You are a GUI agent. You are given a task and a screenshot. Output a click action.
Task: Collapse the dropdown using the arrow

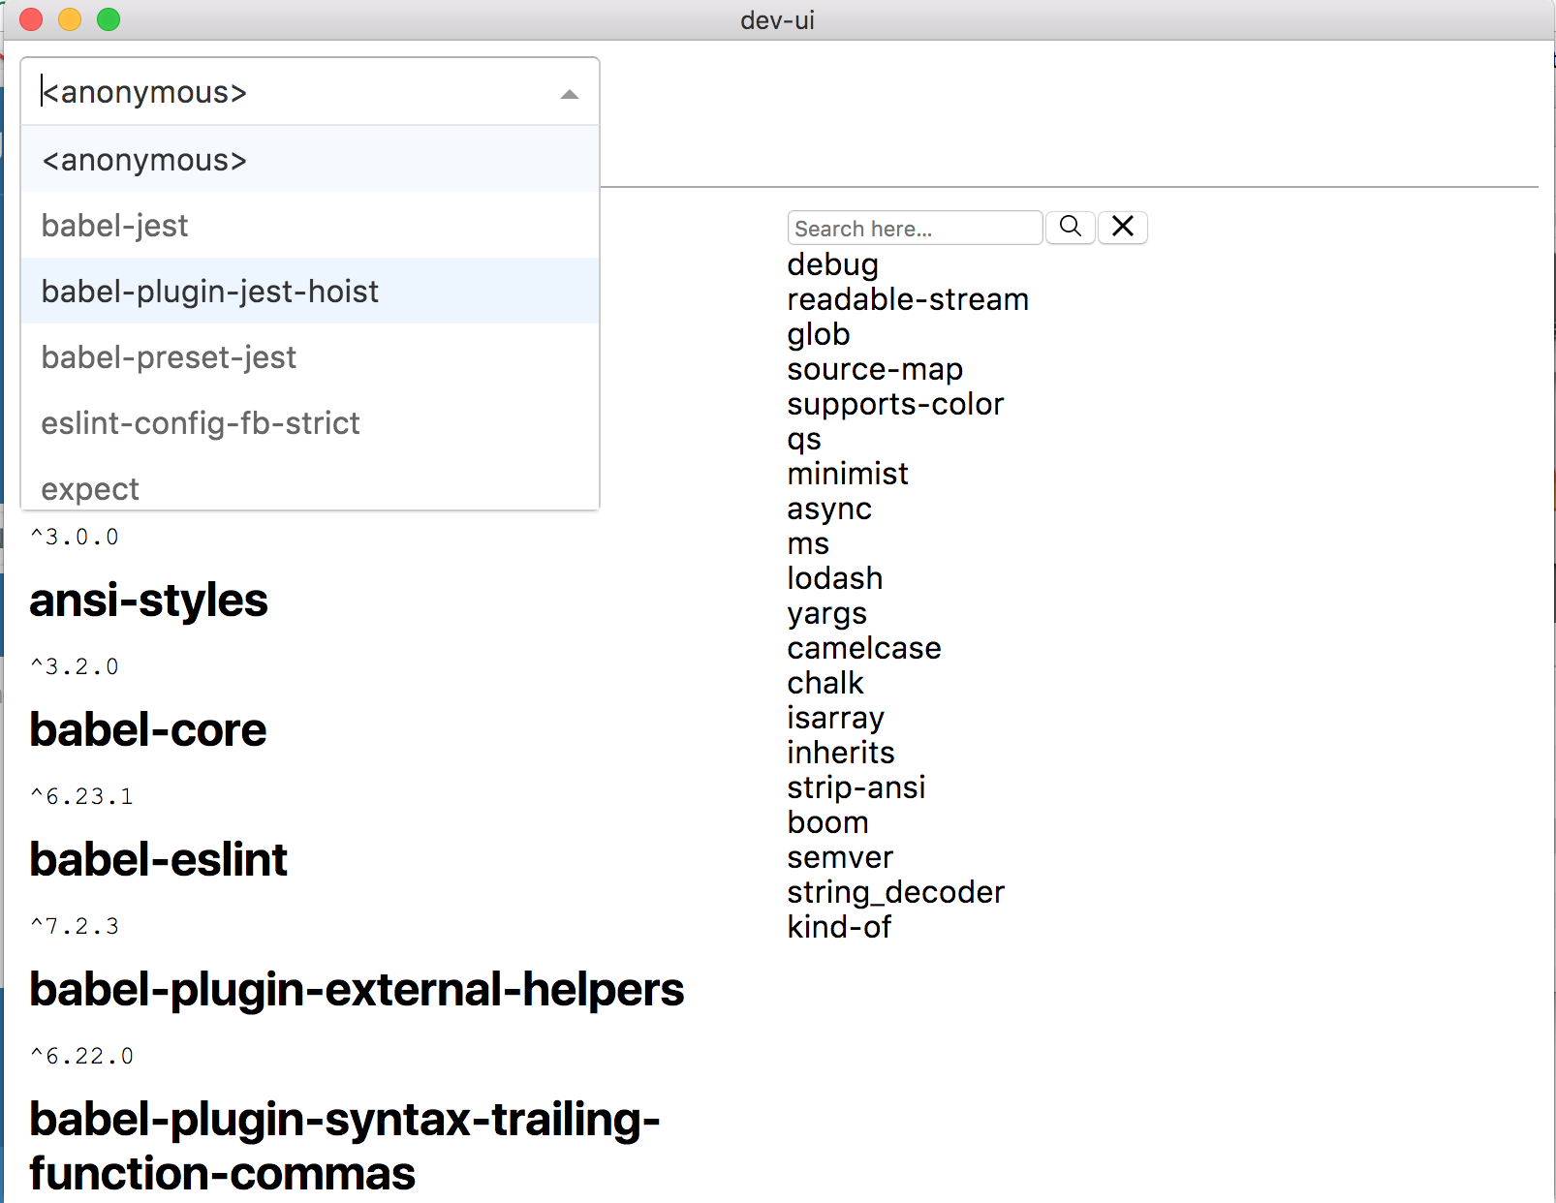[570, 94]
